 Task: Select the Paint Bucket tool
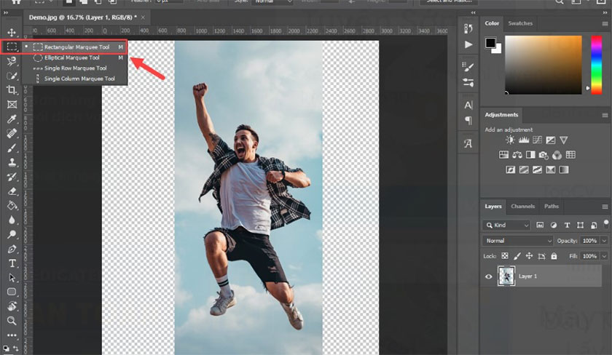tap(12, 205)
